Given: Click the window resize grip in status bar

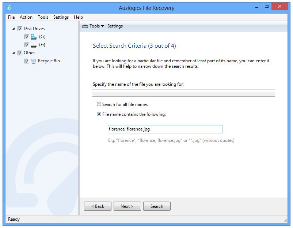Looking at the screenshot, I should pyautogui.click(x=285, y=221).
